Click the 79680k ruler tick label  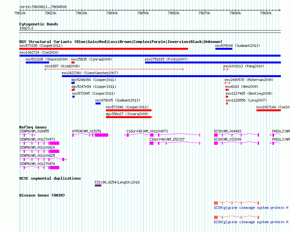point(235,13)
